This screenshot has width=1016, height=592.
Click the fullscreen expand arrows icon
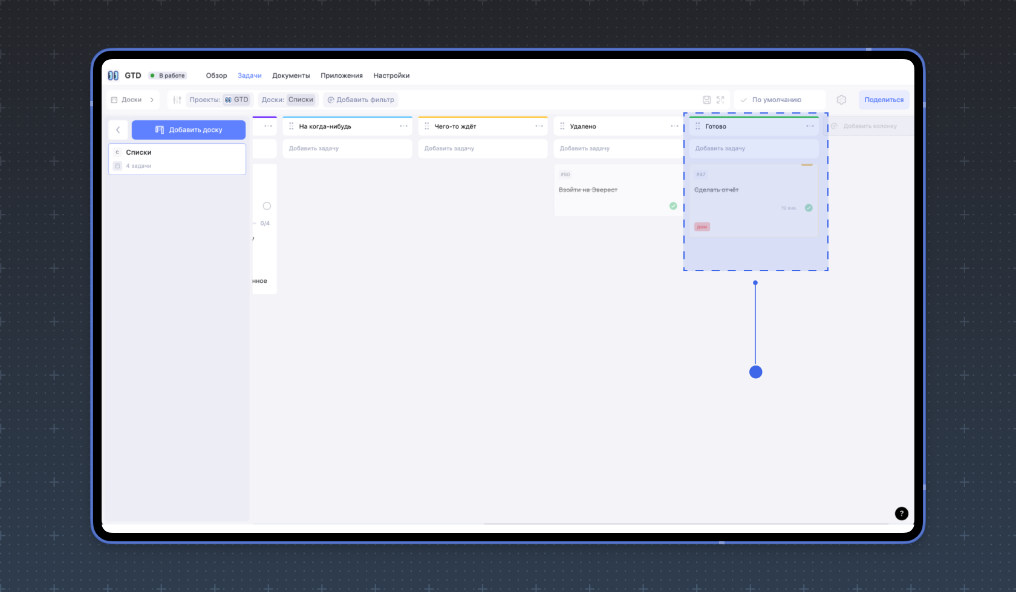tap(720, 100)
